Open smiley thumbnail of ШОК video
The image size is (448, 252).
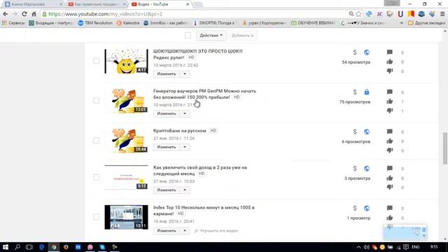point(126,61)
